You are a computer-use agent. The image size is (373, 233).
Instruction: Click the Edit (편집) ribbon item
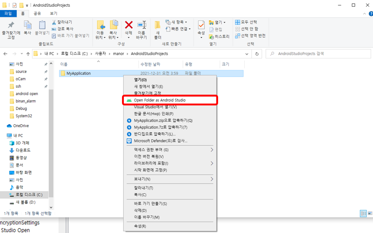[216, 30]
